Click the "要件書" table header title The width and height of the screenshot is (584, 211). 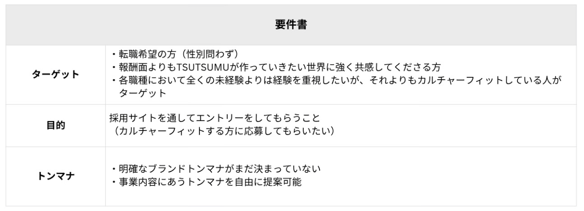point(291,25)
